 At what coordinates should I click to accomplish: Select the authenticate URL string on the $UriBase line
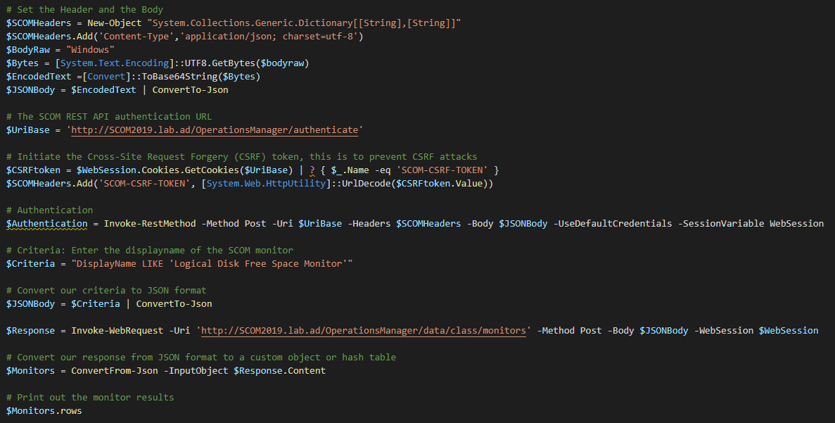coord(215,130)
